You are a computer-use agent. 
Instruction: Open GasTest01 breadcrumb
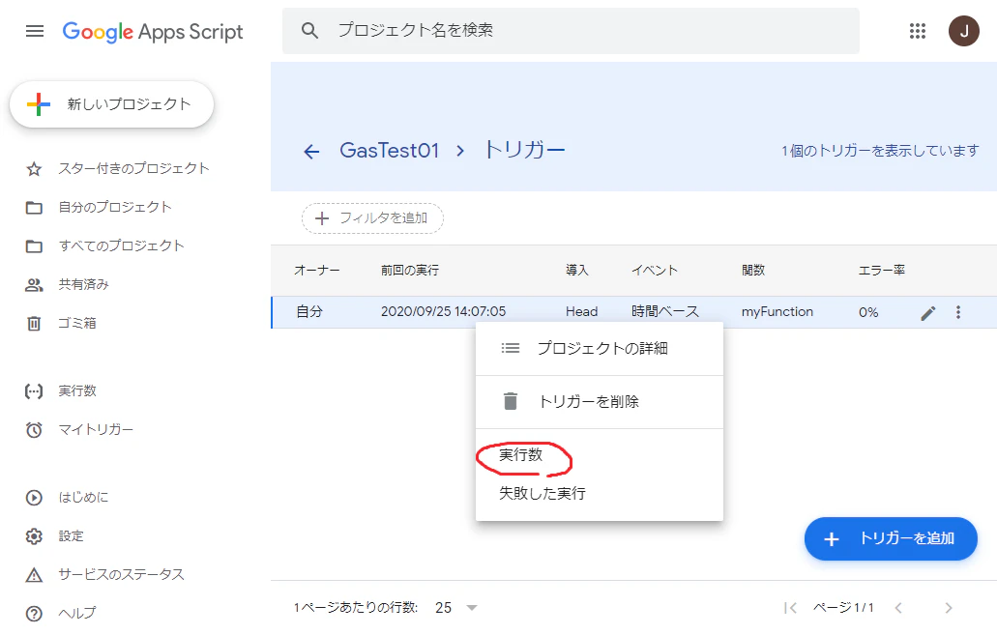click(x=389, y=150)
